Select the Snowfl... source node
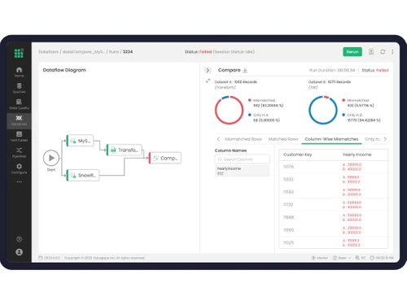This screenshot has width=407, height=305. (83, 175)
